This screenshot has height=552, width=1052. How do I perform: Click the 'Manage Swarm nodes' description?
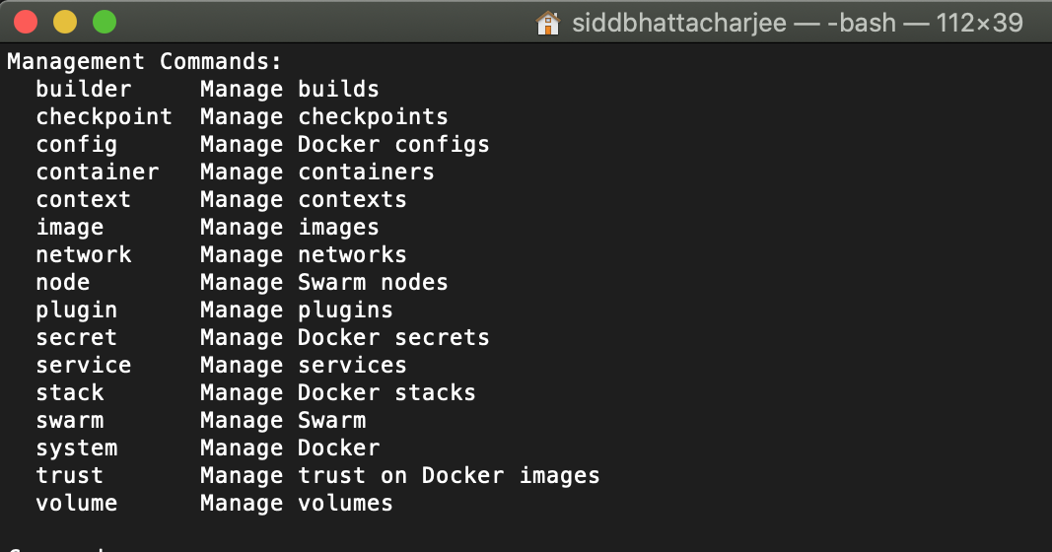[323, 283]
